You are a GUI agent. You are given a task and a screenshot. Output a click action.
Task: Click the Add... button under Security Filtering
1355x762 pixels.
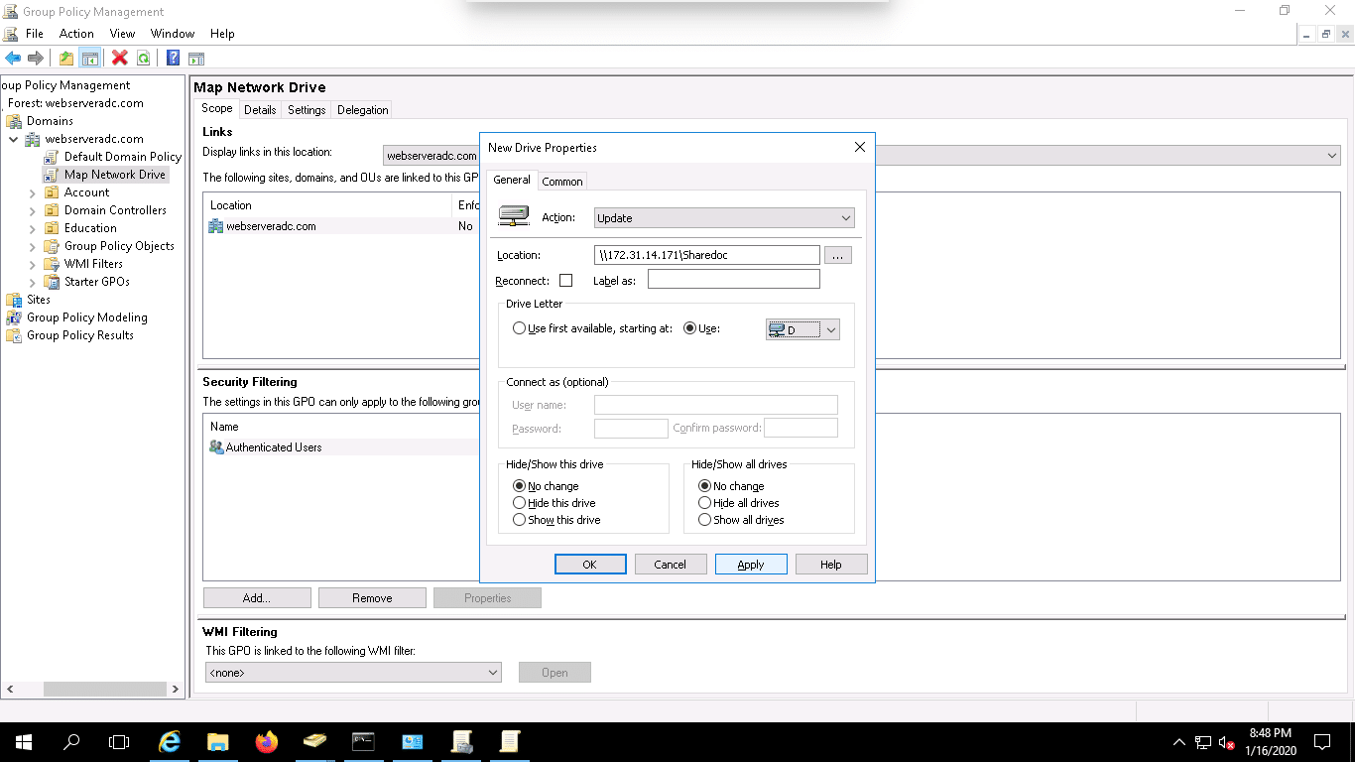tap(257, 598)
